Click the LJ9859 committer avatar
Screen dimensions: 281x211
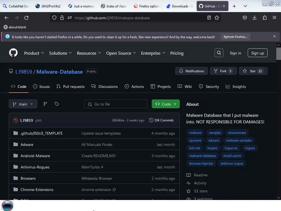(x=15, y=120)
